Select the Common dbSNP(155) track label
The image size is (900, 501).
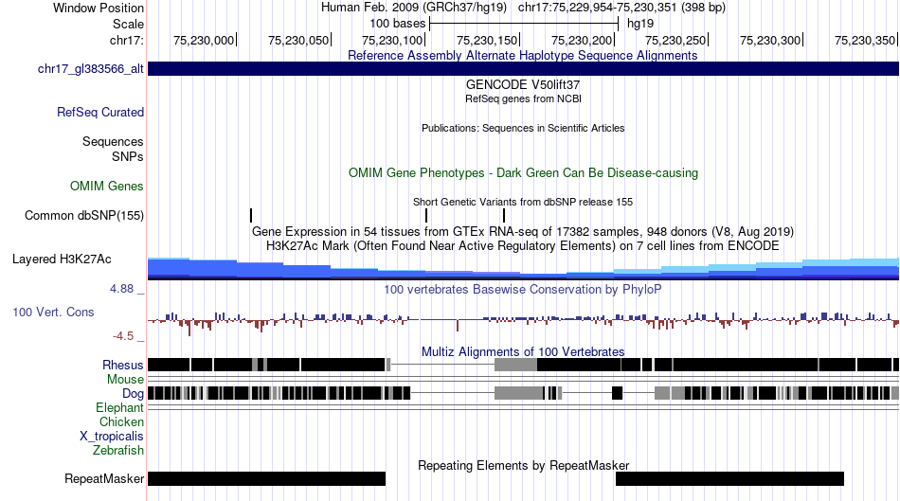[84, 215]
